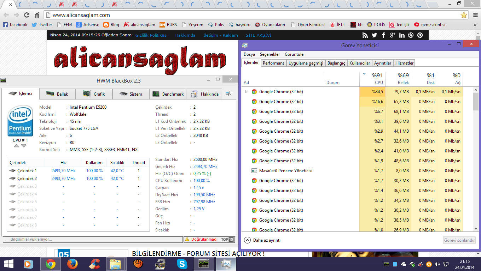Image resolution: width=481 pixels, height=271 pixels.
Task: Show more bookmarks with the double chevron
Action: tap(475, 25)
